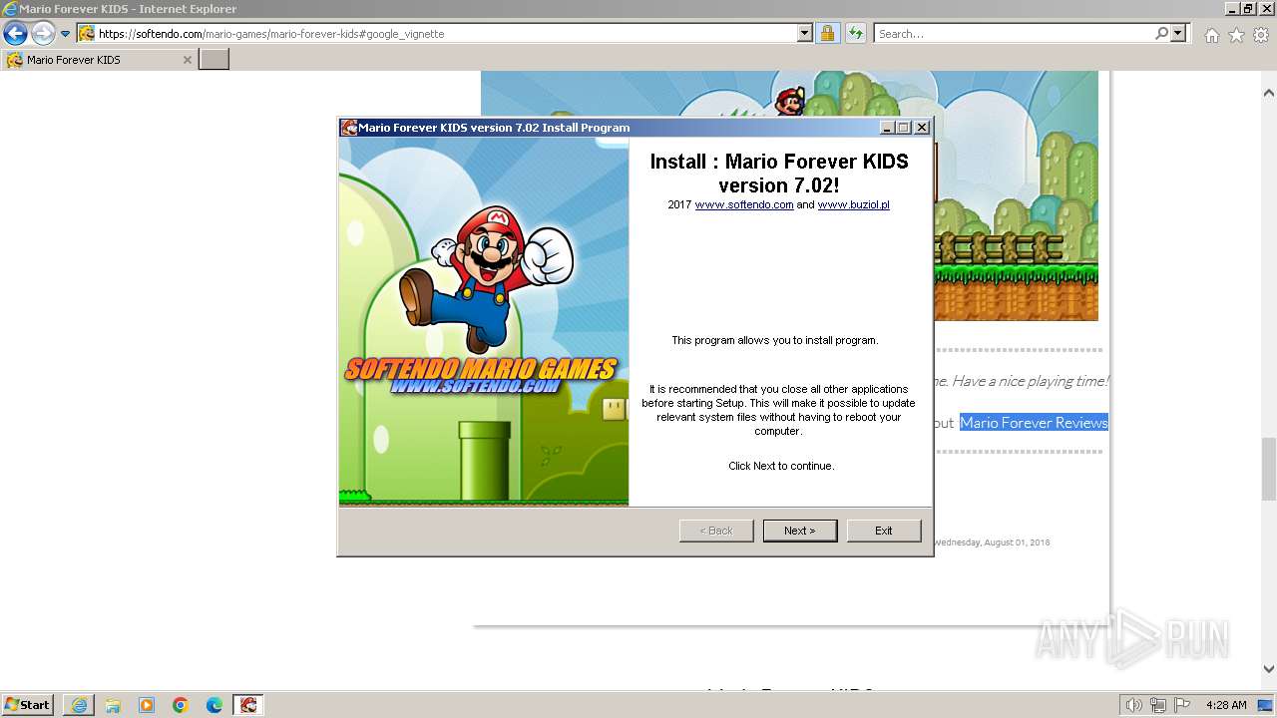Launch Edge from the taskbar
Screen dimensions: 1277x718
[x=214, y=705]
